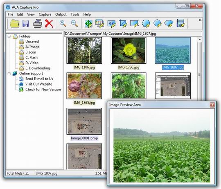Click the file path address bar
This screenshot has height=189, width=221.
pyautogui.click(x=133, y=34)
